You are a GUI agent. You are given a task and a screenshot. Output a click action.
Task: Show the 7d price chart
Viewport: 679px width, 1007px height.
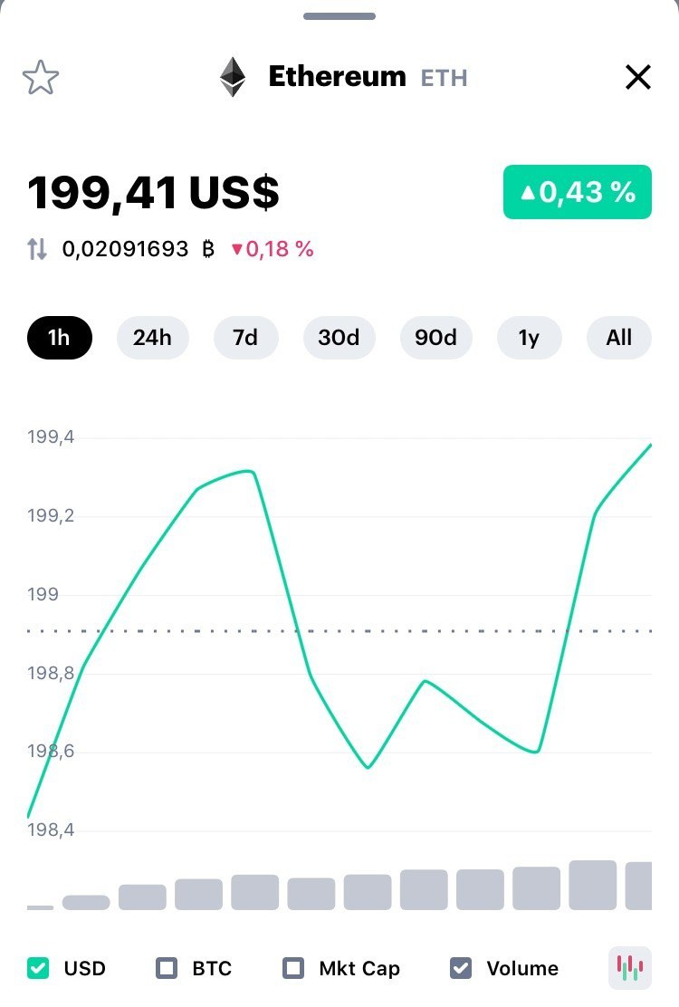click(x=245, y=338)
